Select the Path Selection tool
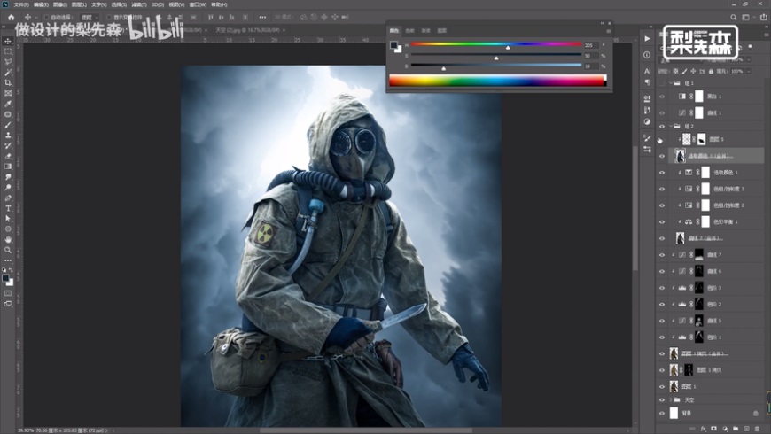 click(8, 218)
